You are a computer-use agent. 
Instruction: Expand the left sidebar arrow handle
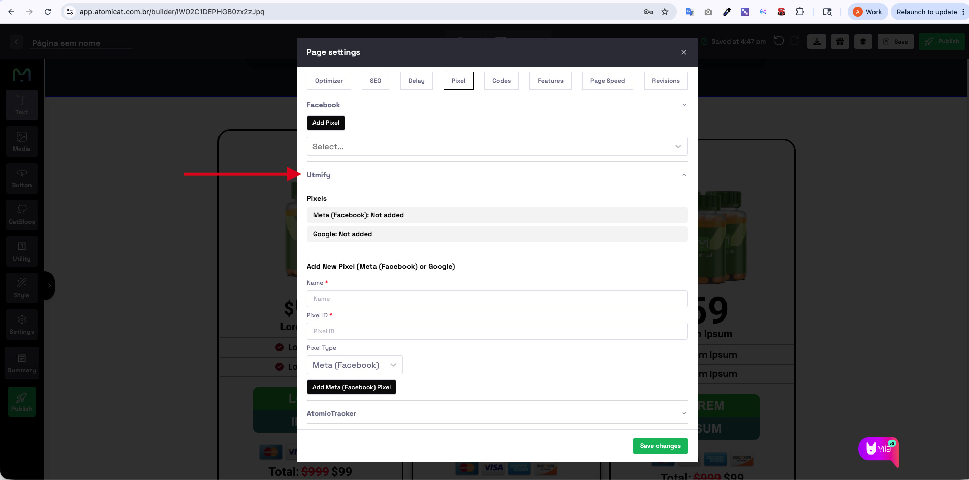click(49, 285)
